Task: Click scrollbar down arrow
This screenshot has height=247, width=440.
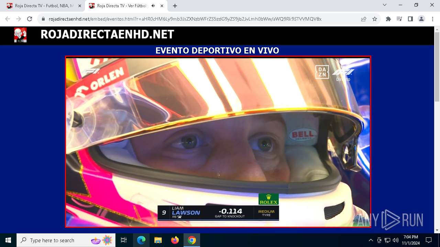Action: (x=437, y=230)
